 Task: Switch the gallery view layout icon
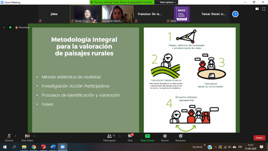257,9
